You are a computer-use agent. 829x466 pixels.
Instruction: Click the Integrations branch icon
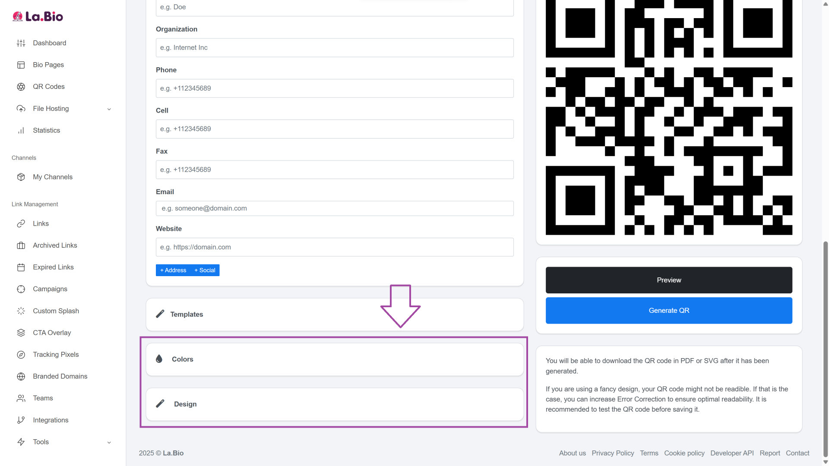[21, 420]
